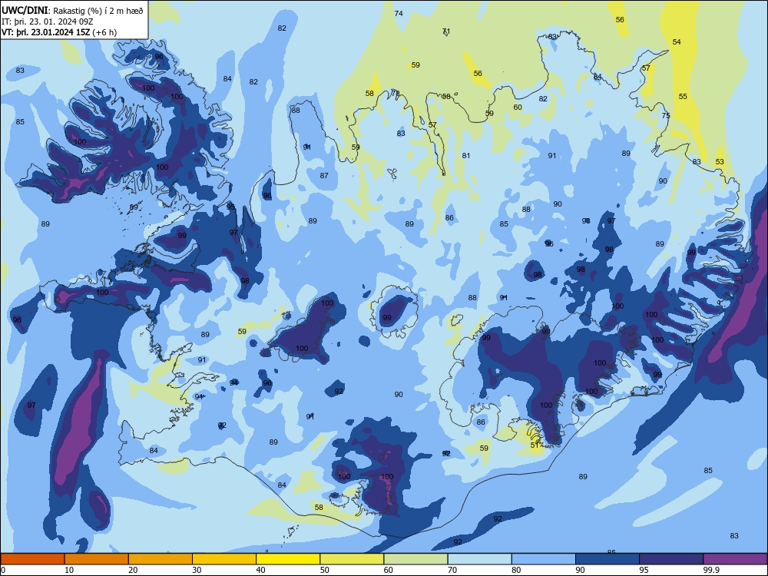Pick the pale green 60–70 legend swatch
This screenshot has width=768, height=576.
point(415,559)
